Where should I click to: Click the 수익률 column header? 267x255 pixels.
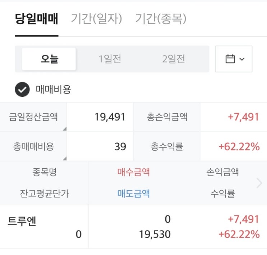pyautogui.click(x=223, y=194)
